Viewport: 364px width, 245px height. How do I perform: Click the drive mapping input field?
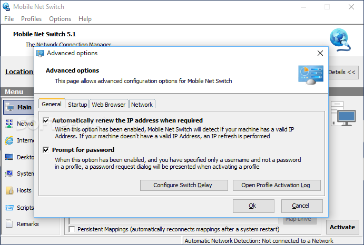173,220
